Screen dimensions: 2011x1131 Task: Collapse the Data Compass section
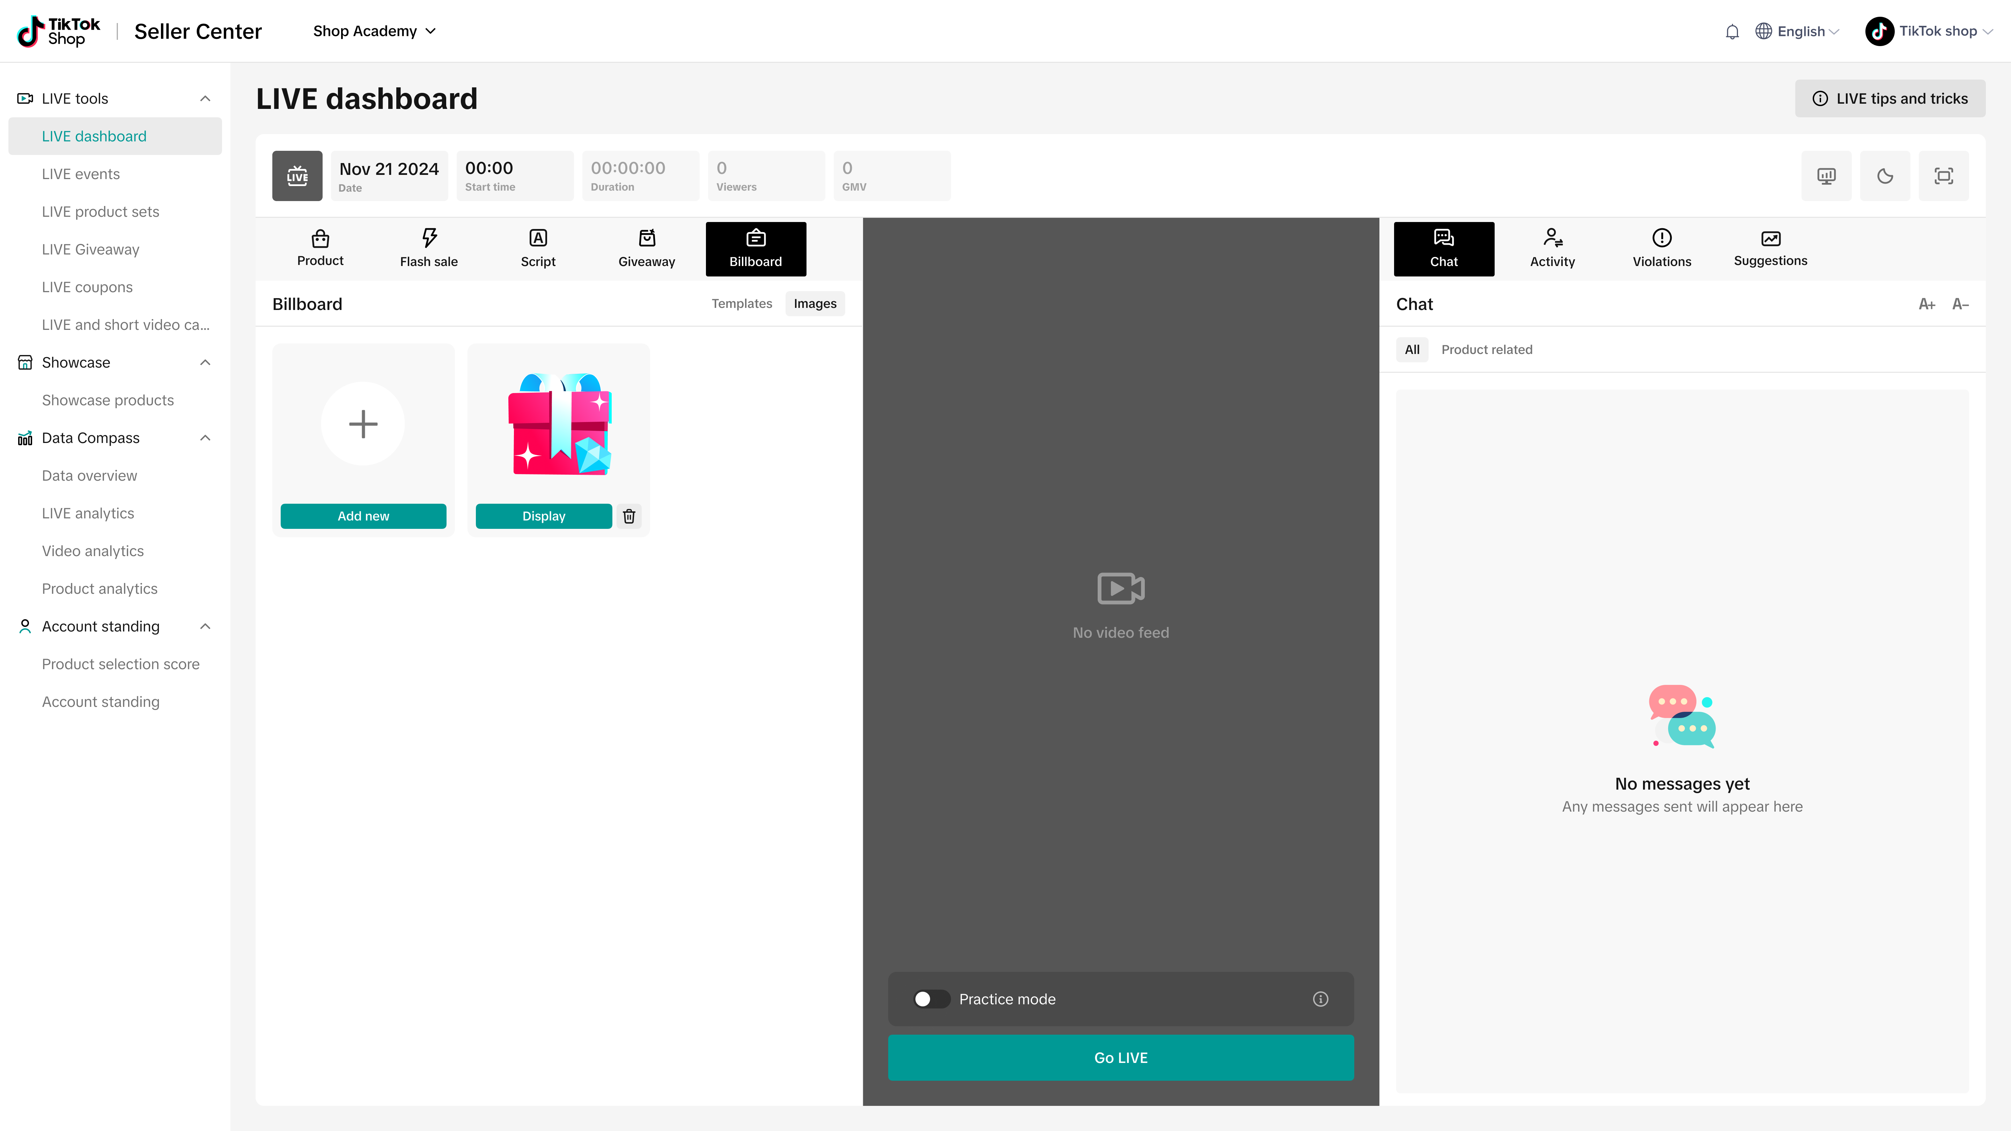(x=205, y=438)
